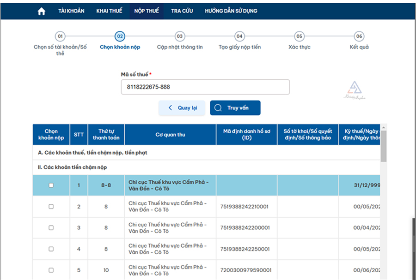Click the step 01 circle indicator

[60, 36]
